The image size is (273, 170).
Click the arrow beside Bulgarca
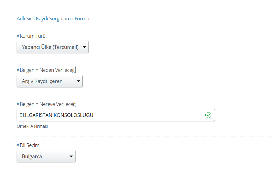tap(71, 156)
